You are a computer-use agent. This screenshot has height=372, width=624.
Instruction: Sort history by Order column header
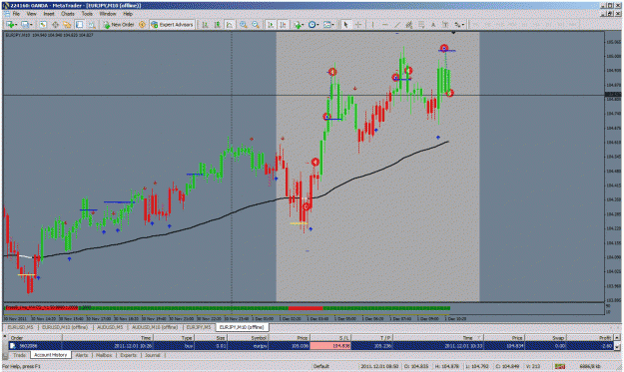[35, 338]
